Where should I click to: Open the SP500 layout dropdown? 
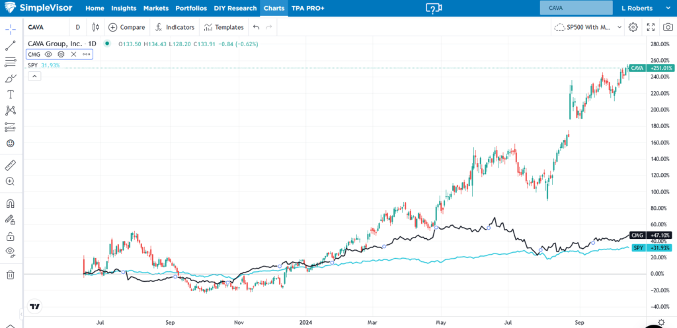coord(588,27)
